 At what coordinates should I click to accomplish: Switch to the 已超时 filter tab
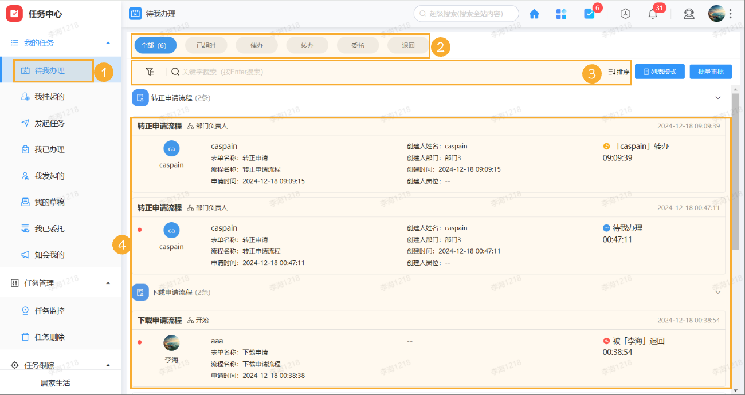pyautogui.click(x=206, y=45)
